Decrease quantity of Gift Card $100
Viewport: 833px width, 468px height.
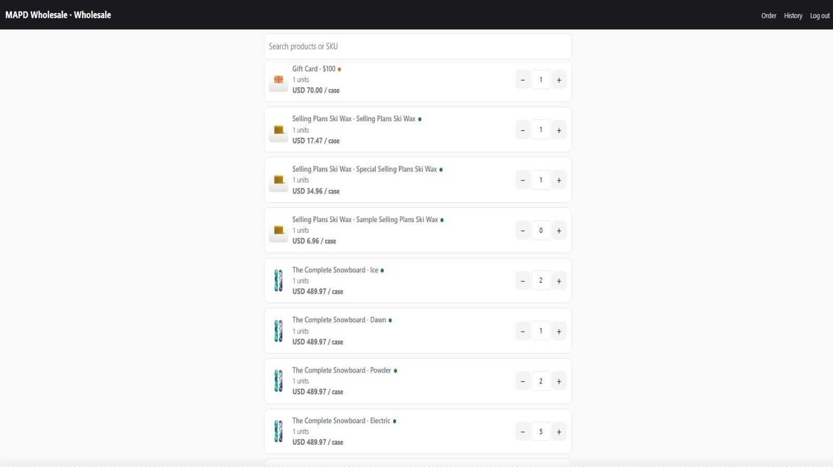pos(523,80)
